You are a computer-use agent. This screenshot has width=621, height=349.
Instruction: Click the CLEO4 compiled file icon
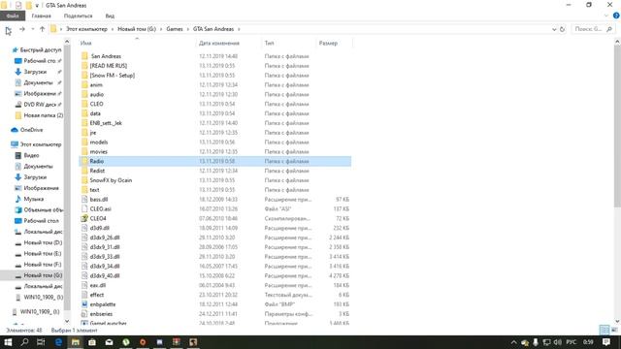tap(84, 218)
